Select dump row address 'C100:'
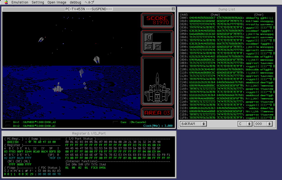This screenshot has height=180, width=282. click(x=184, y=69)
